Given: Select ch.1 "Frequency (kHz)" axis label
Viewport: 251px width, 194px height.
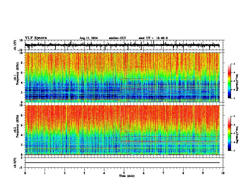Looking at the screenshot, I should click(17, 74).
